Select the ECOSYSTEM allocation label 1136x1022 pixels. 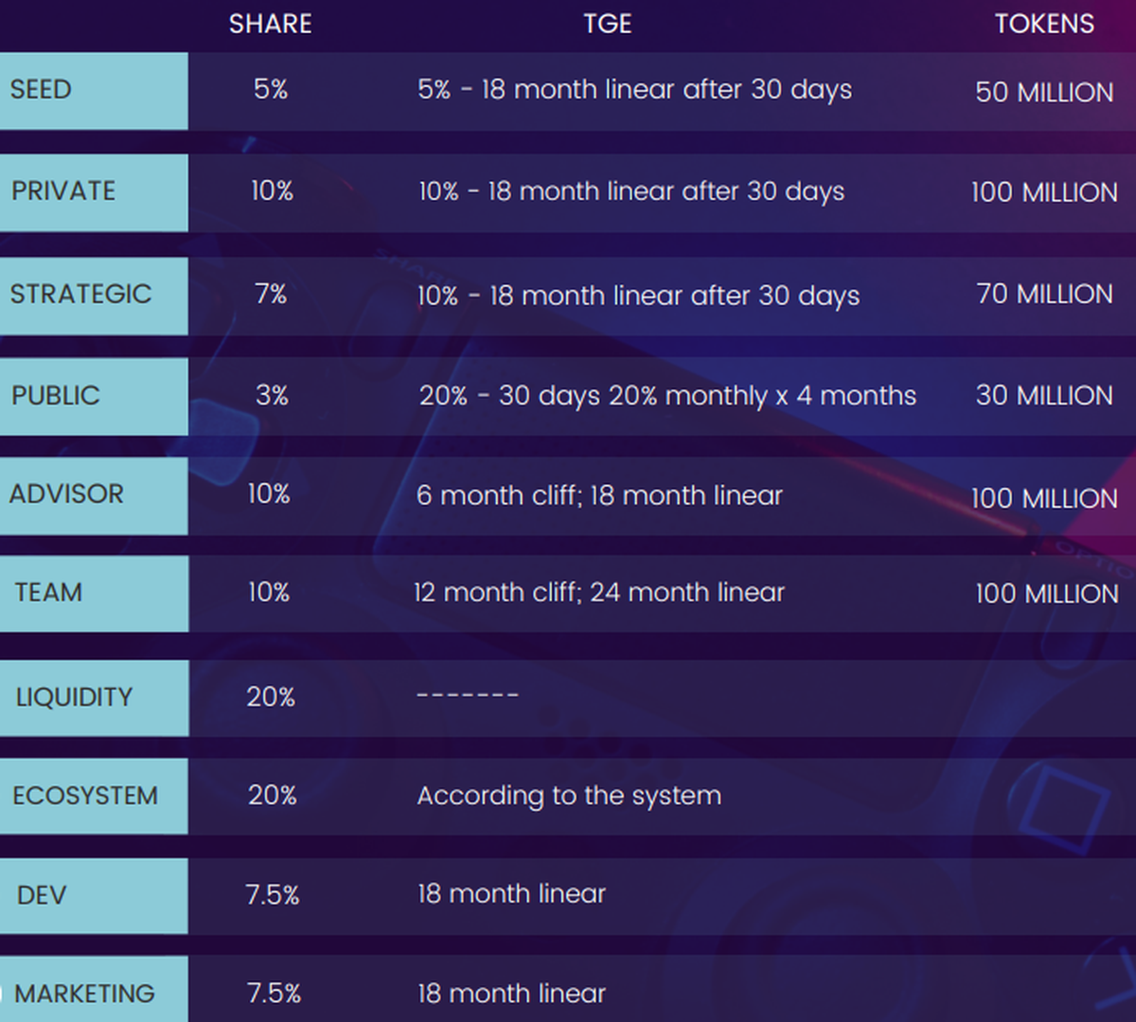pyautogui.click(x=85, y=796)
